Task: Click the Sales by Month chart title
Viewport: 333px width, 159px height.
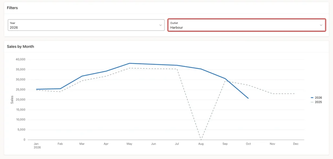Action: (x=20, y=46)
